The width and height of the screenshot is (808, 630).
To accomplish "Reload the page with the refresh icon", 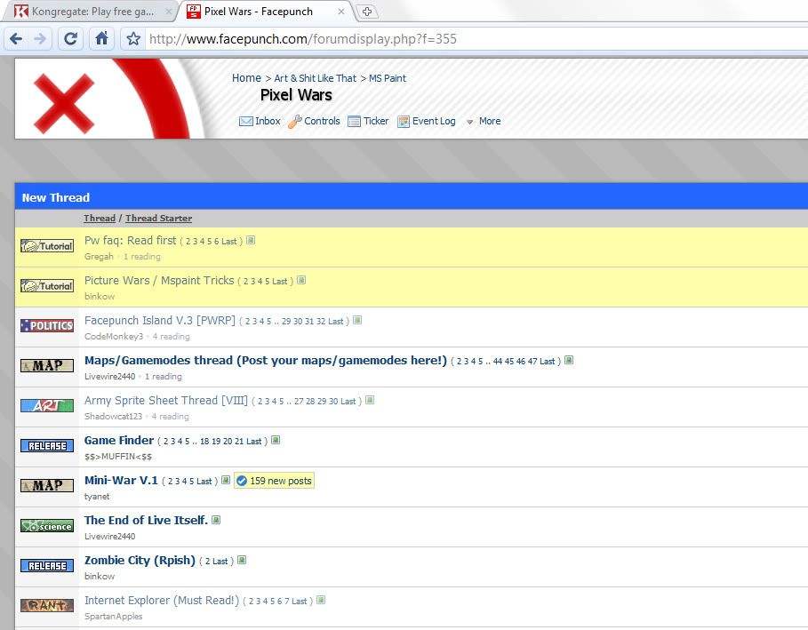I will (70, 38).
